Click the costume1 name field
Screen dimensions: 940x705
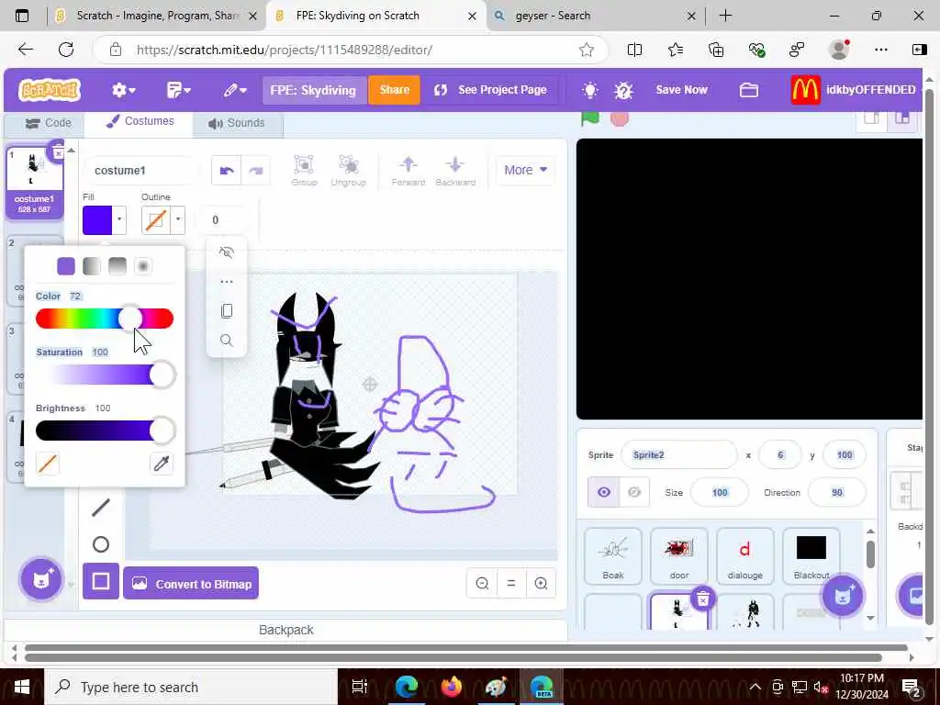pos(140,170)
